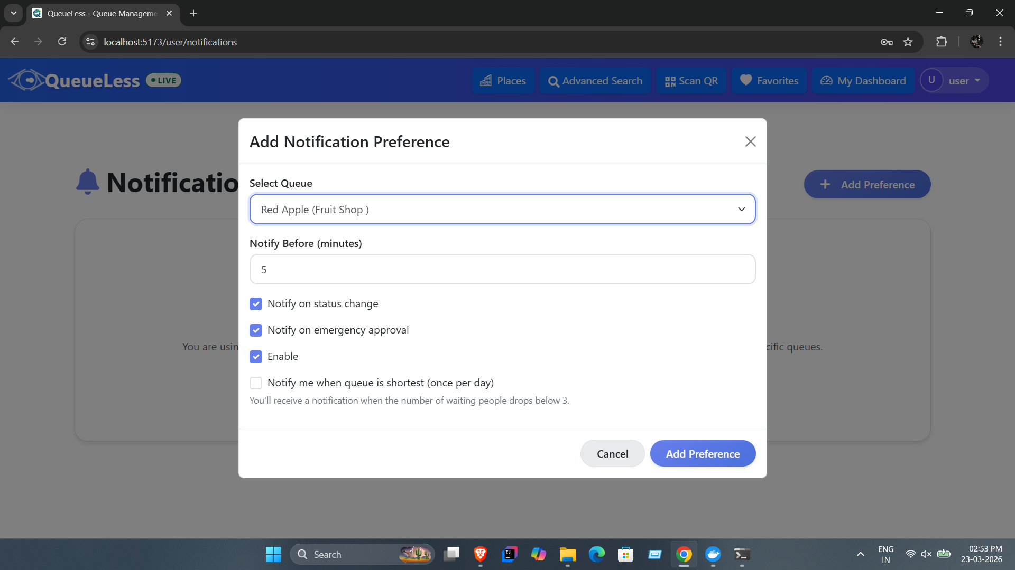Screen dimensions: 1015x570
Task: Reload the page
Action: point(62,42)
